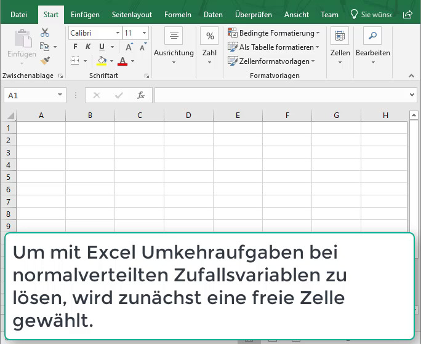Click the lightbulb tell-me search box
The image size is (421, 344).
371,15
